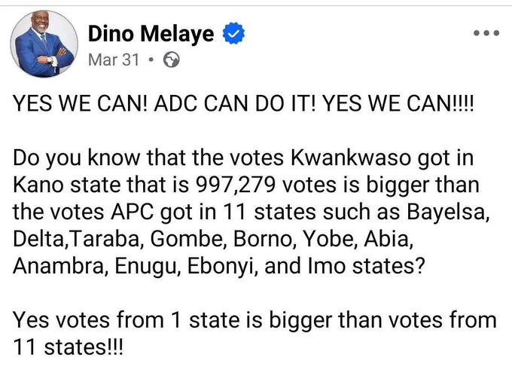This screenshot has width=512, height=376.
Task: Click the word Anambra
Action: coord(61,266)
